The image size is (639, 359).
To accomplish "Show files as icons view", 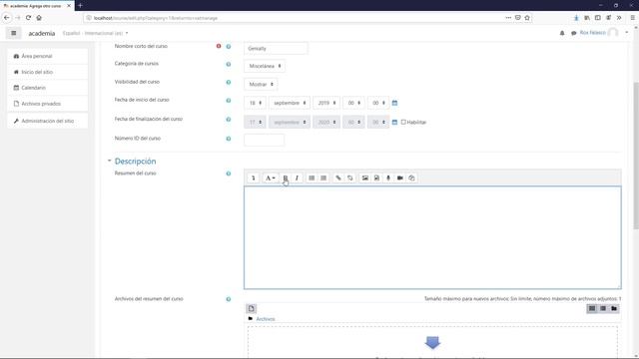I will (592, 308).
